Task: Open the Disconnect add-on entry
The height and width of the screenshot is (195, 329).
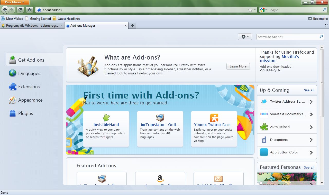Action: [287, 140]
